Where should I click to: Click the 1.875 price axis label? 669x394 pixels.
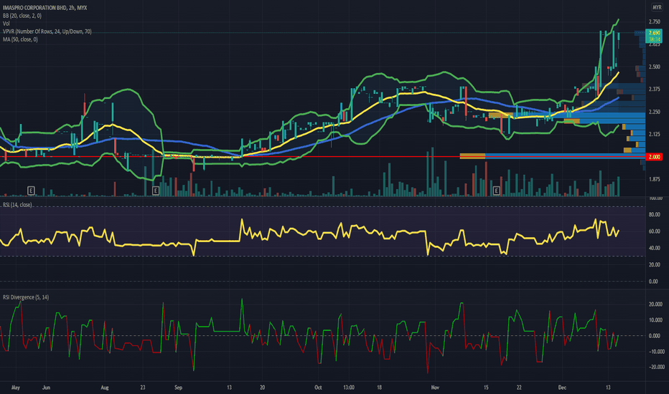pyautogui.click(x=655, y=179)
